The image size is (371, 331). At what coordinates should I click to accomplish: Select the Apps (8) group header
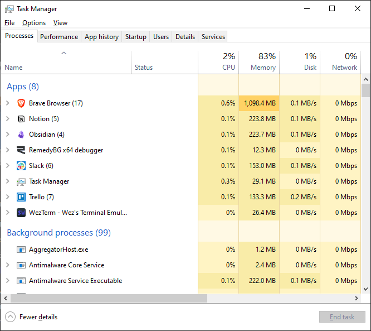[23, 87]
